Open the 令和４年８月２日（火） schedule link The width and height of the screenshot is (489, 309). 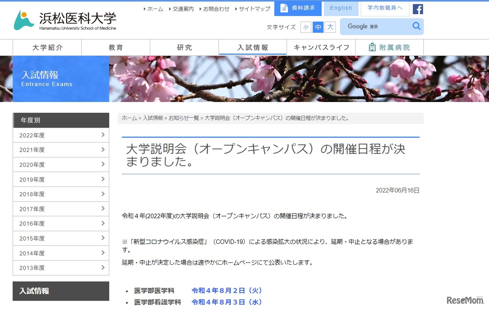click(x=226, y=291)
